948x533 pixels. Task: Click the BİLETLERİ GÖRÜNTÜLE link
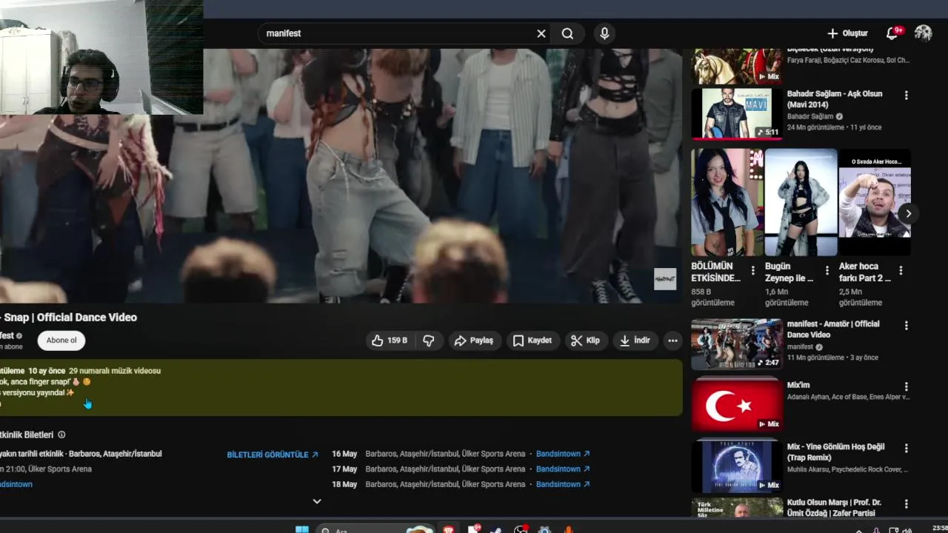point(273,455)
